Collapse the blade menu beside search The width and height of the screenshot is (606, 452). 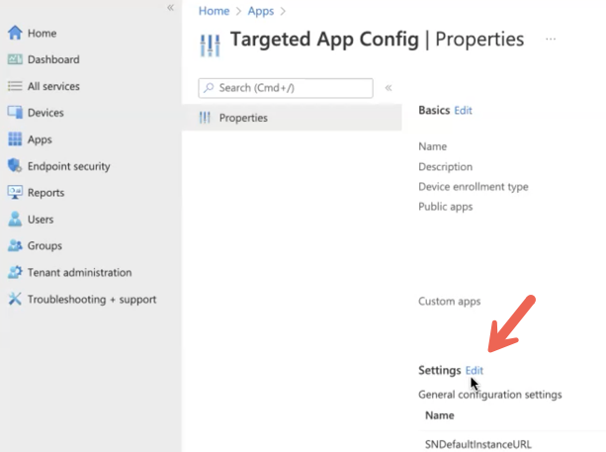[389, 88]
